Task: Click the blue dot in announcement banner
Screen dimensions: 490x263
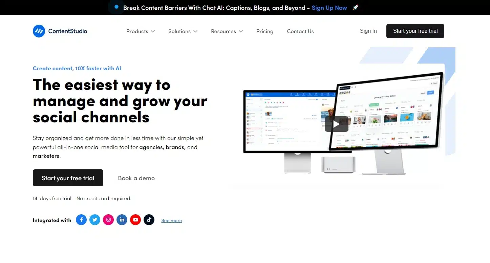Action: (x=116, y=7)
